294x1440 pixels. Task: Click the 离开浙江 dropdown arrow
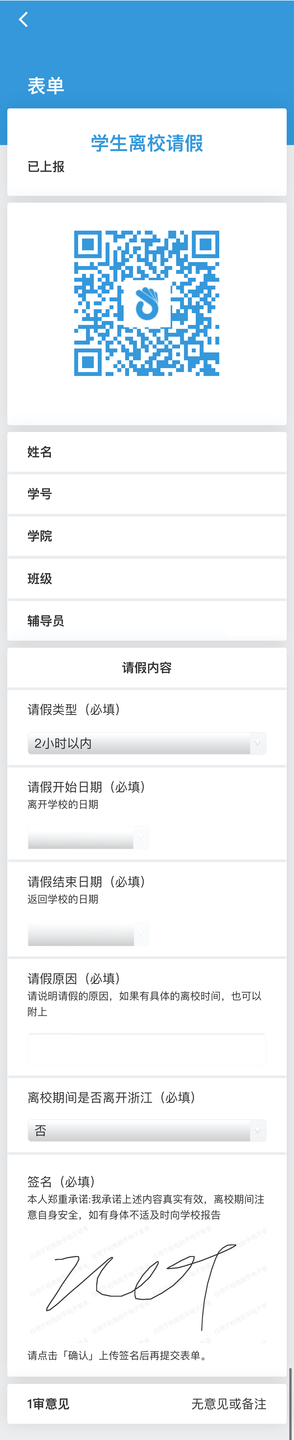(x=258, y=1130)
